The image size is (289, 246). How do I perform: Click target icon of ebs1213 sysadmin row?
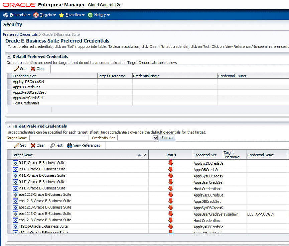15,214
